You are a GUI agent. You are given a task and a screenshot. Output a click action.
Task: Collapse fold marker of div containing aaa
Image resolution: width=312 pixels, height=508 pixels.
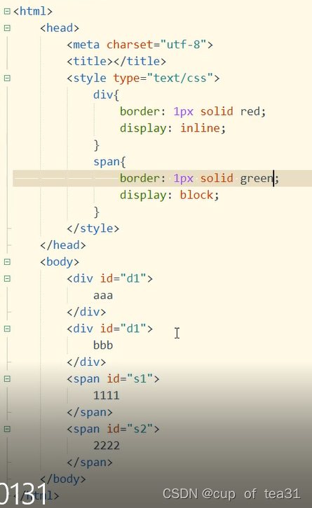[x=7, y=279]
